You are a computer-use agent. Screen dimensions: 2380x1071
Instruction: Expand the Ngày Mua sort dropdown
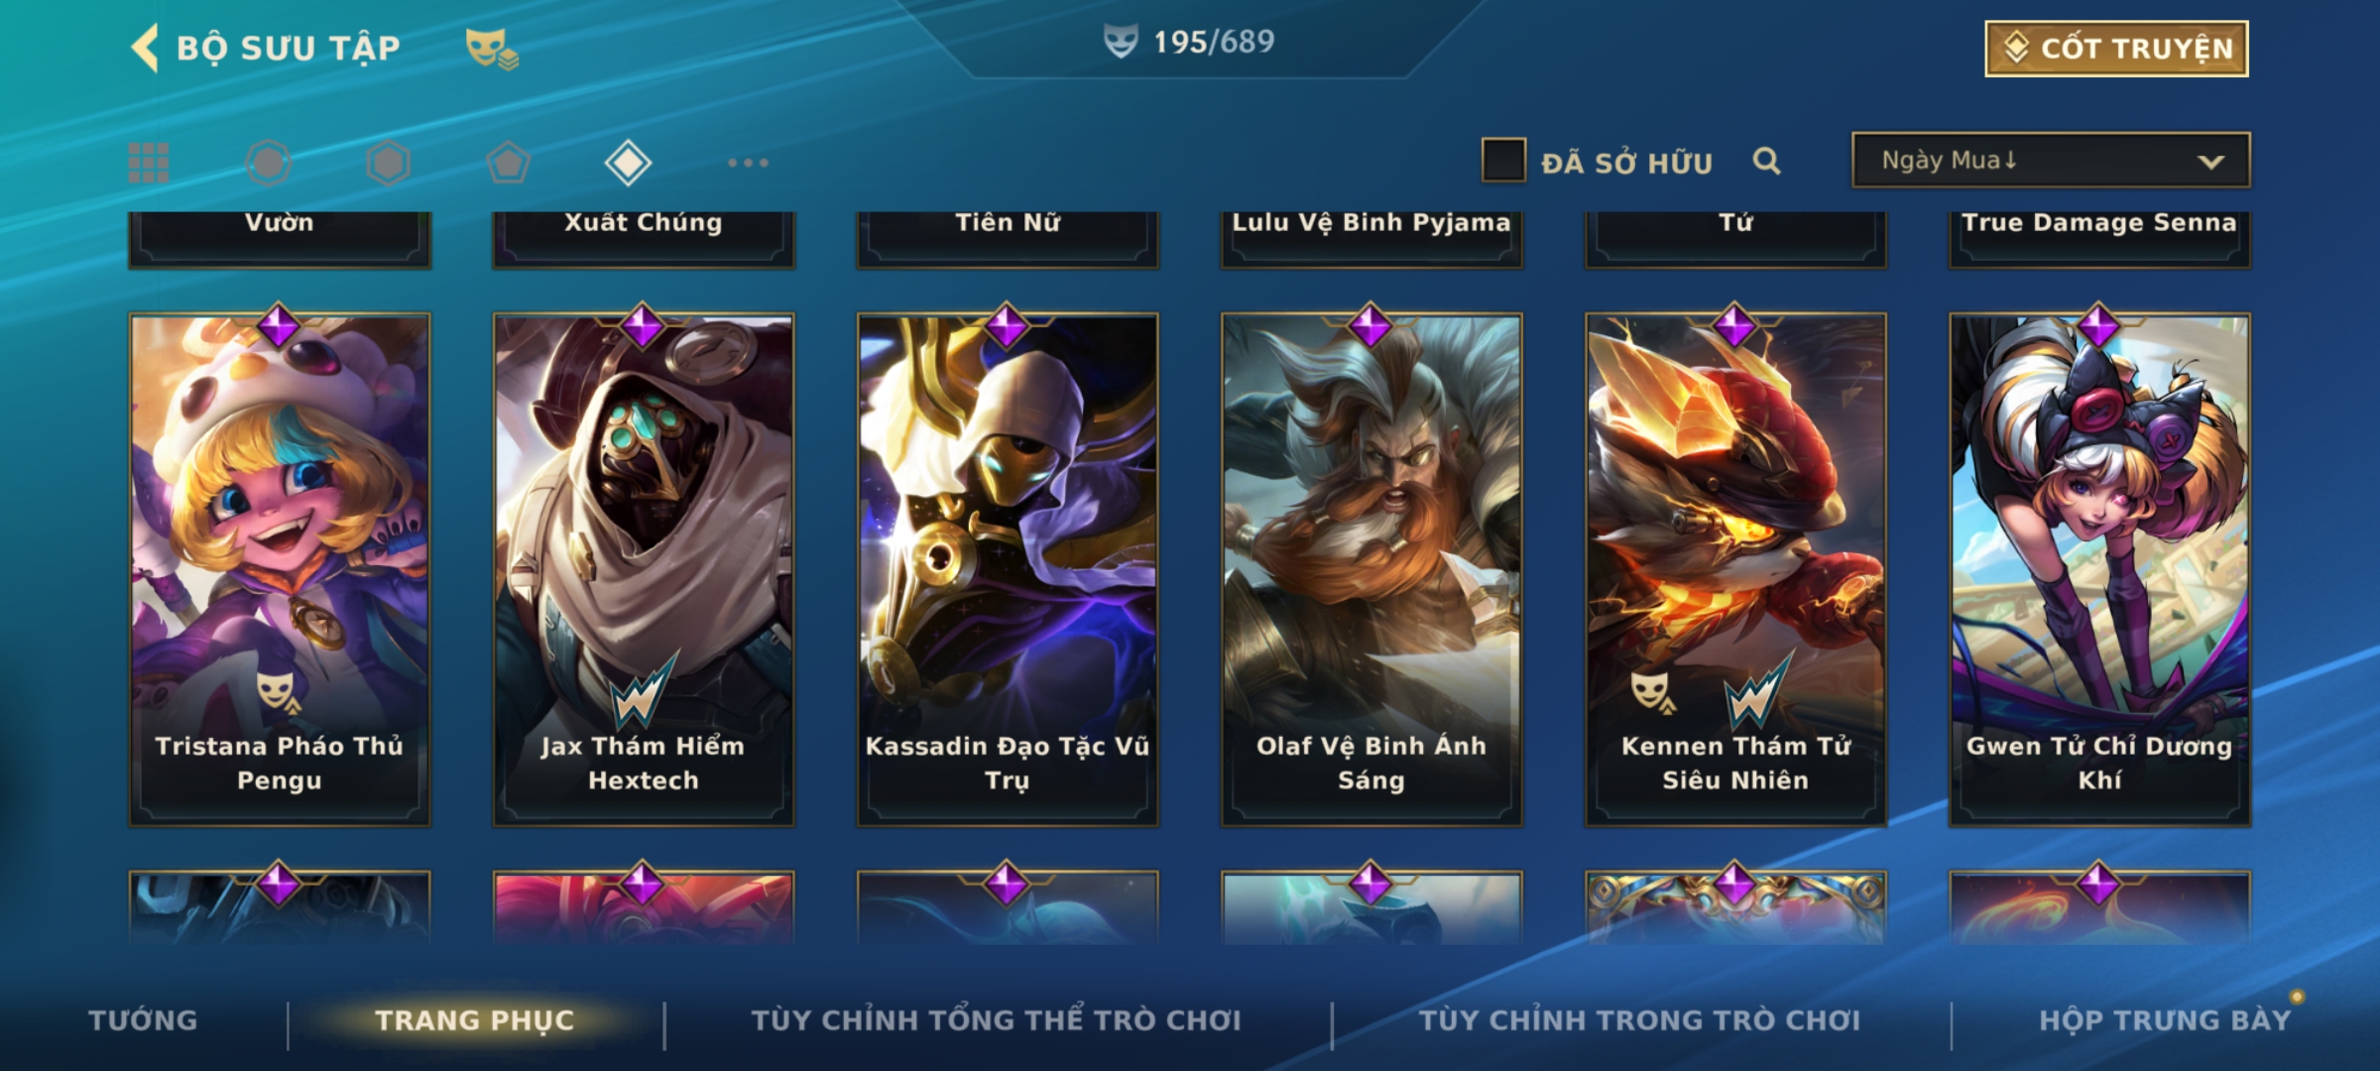coord(2051,160)
